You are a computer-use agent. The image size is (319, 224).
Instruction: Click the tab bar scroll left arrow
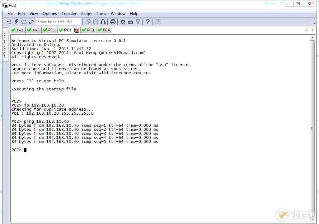pos(306,30)
